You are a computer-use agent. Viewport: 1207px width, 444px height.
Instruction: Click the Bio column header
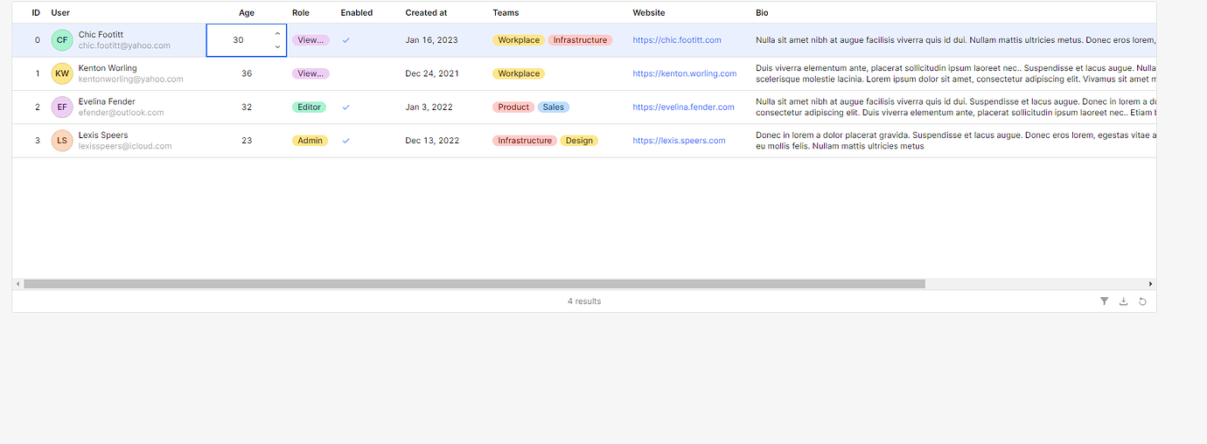[762, 13]
